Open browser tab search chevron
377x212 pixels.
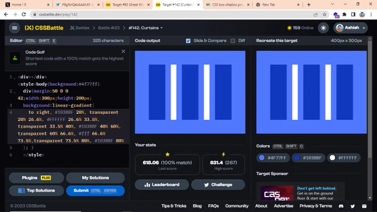coord(333,4)
